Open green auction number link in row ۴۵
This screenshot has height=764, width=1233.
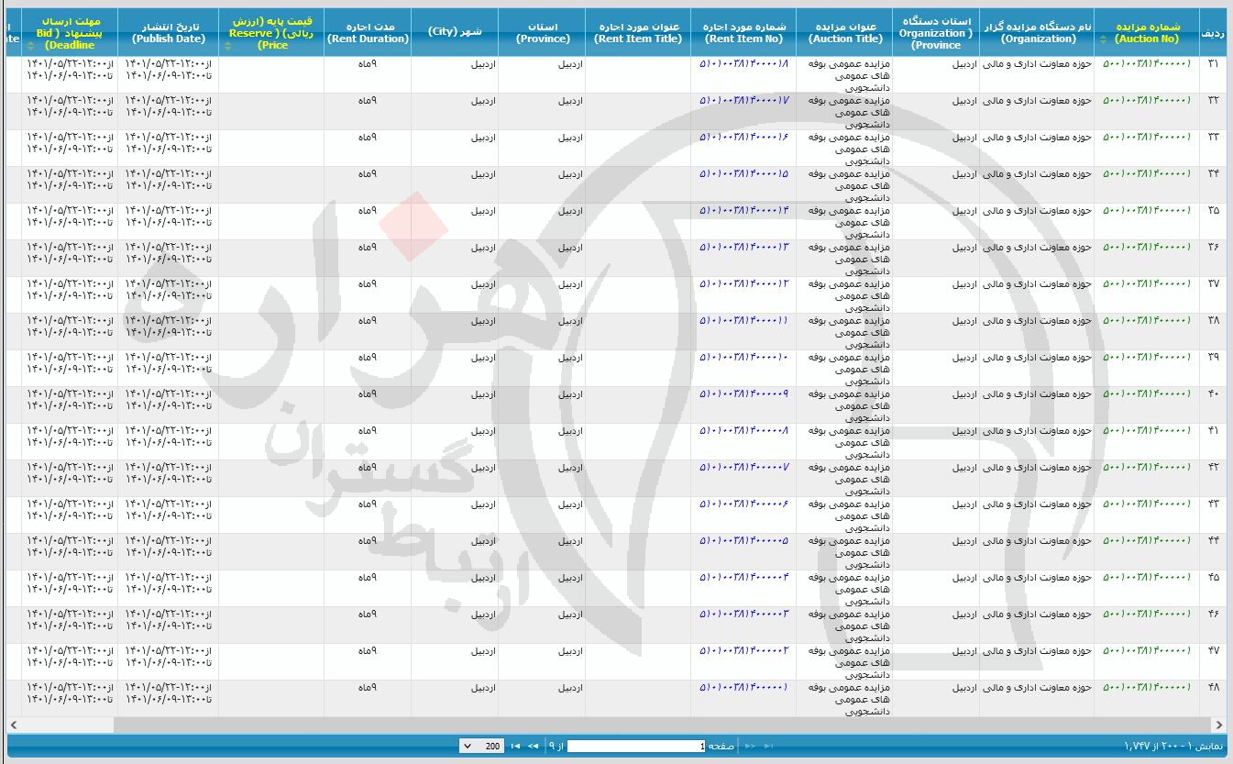coord(1147,577)
